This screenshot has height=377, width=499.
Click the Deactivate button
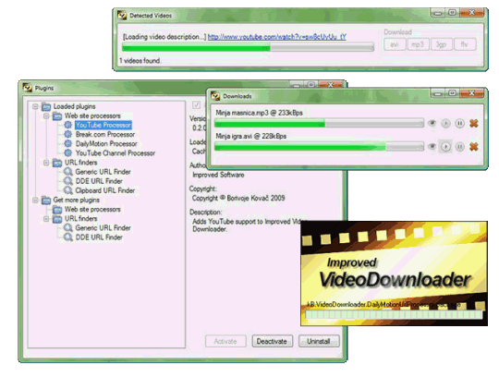click(x=272, y=341)
